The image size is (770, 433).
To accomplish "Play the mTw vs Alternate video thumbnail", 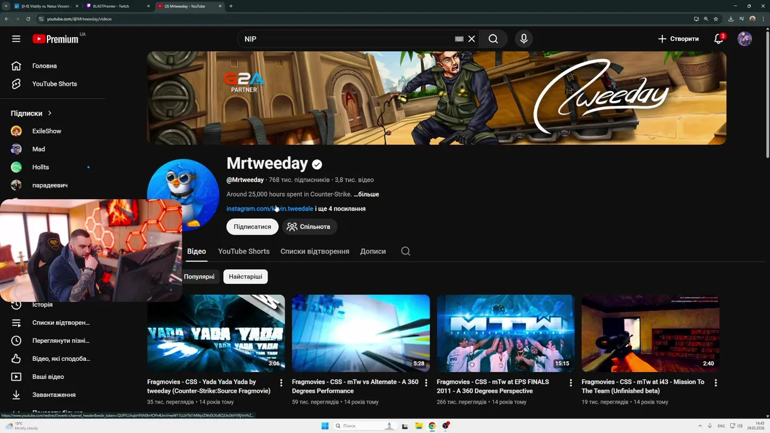I will (x=361, y=333).
